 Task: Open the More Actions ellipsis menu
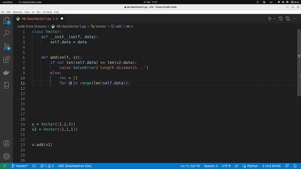click(295, 19)
